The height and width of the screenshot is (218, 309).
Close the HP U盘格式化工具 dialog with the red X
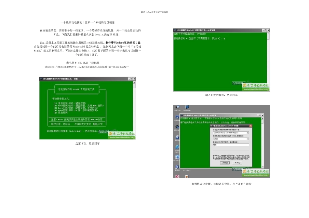click(x=250, y=126)
